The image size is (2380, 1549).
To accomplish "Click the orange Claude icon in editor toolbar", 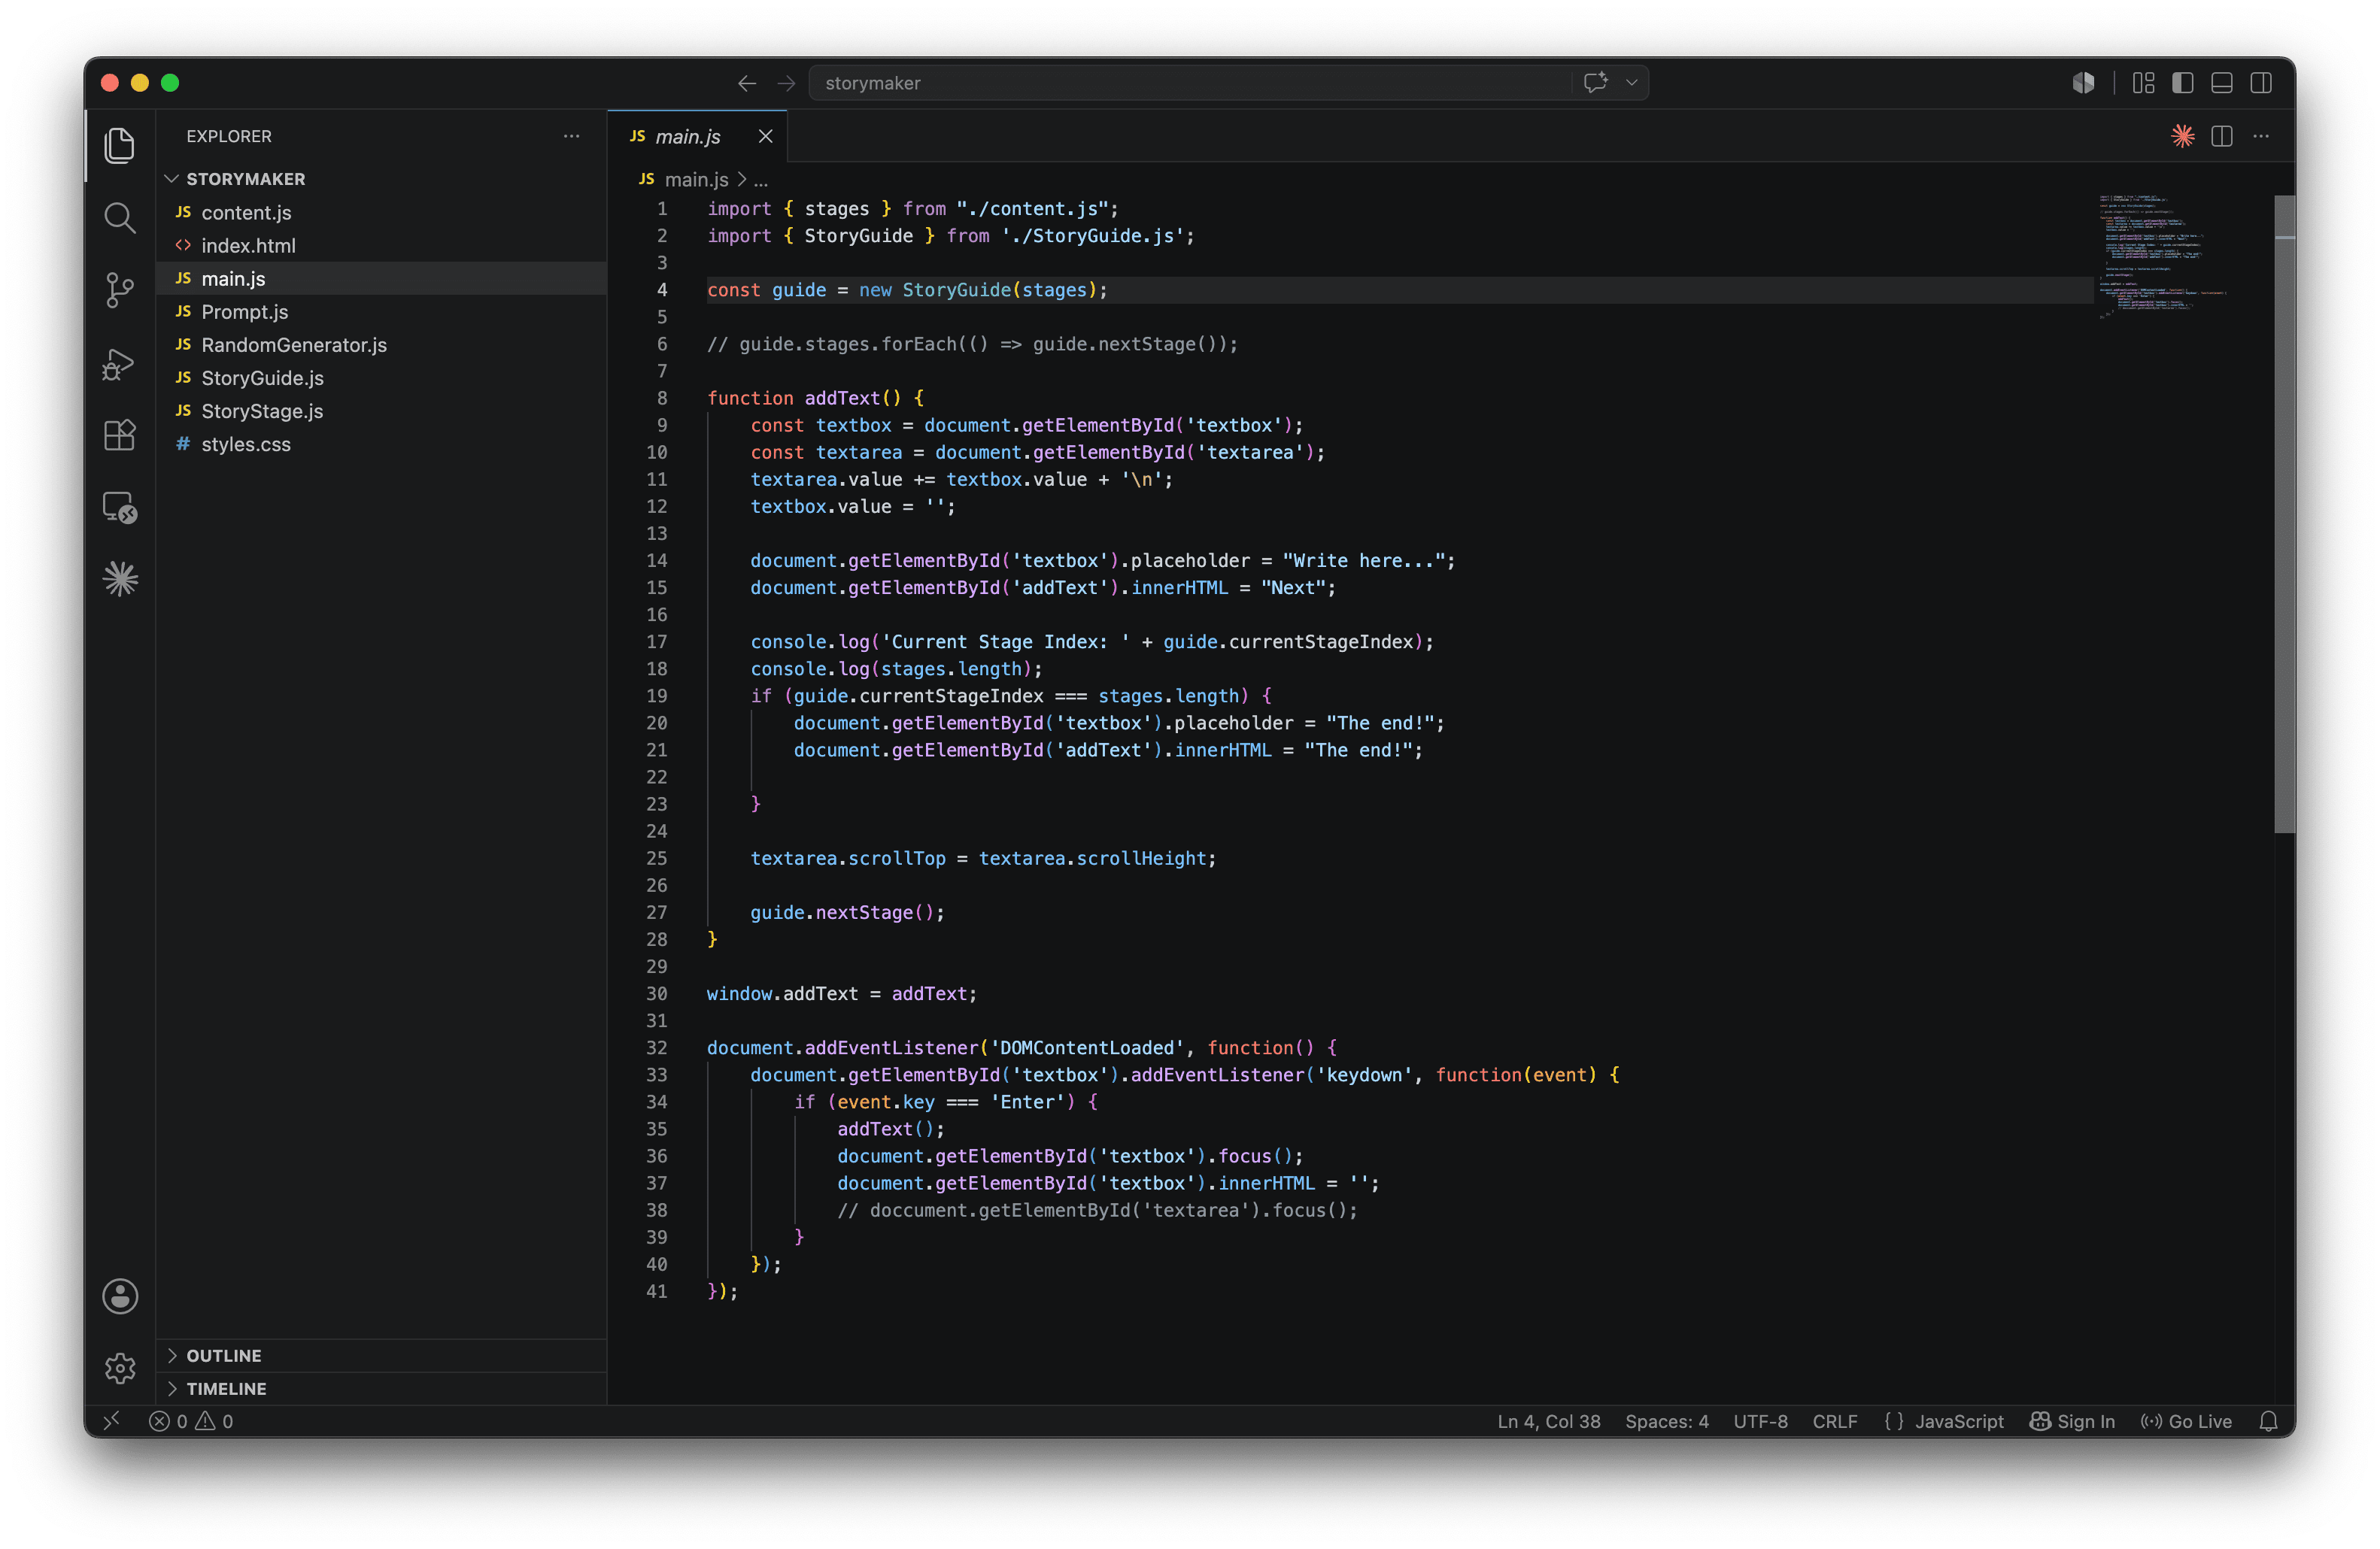I will [x=2183, y=136].
